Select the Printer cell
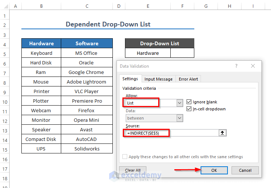271x188 pixels. coord(41,91)
